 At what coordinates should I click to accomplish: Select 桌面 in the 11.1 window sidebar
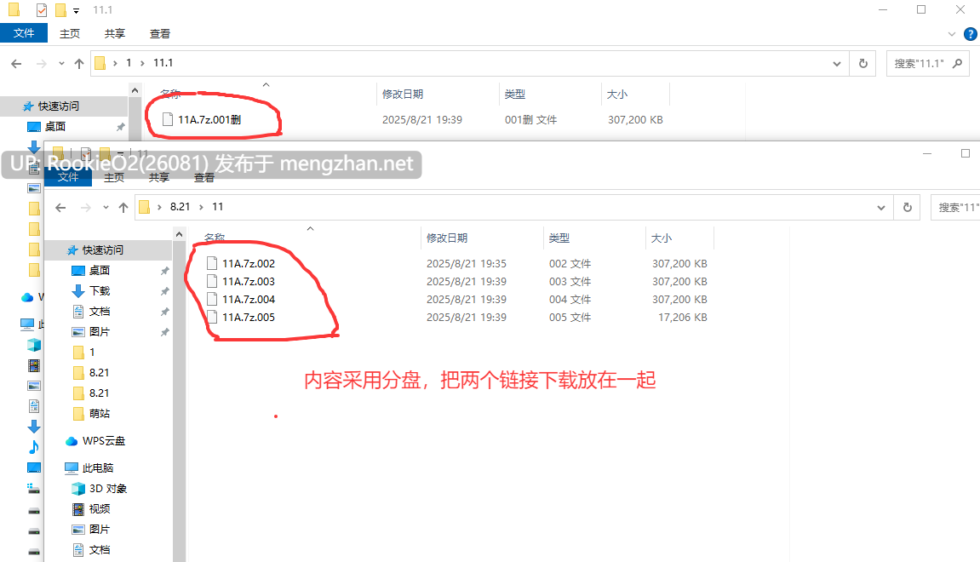55,126
